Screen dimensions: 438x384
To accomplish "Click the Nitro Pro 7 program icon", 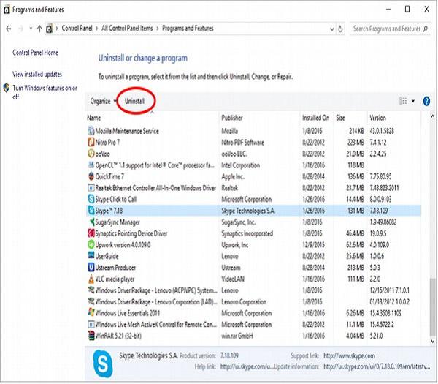I will pyautogui.click(x=91, y=143).
